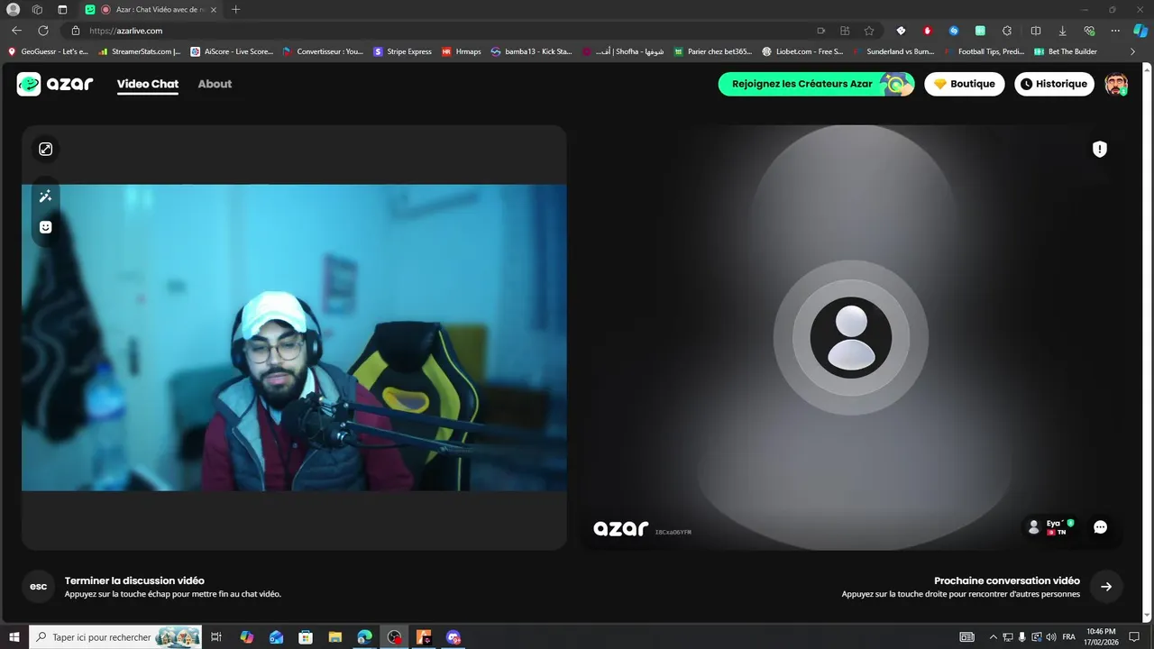Open the GeoGuessr bookmark
Image resolution: width=1154 pixels, height=649 pixels.
[48, 51]
